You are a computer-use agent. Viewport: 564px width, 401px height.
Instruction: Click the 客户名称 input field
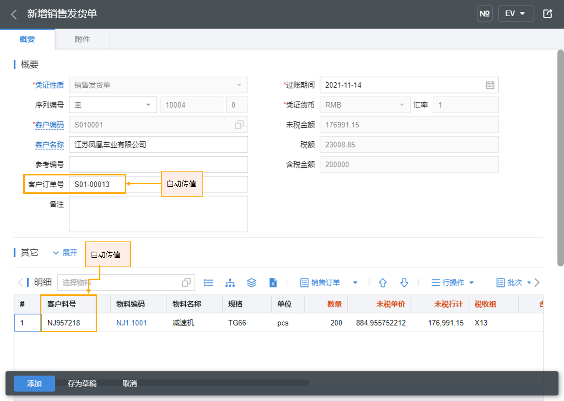coord(158,145)
